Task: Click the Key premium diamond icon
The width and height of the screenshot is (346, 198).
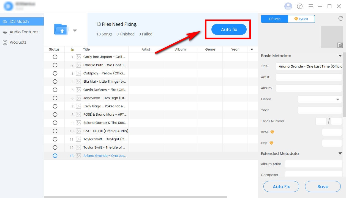Action: pos(271,143)
